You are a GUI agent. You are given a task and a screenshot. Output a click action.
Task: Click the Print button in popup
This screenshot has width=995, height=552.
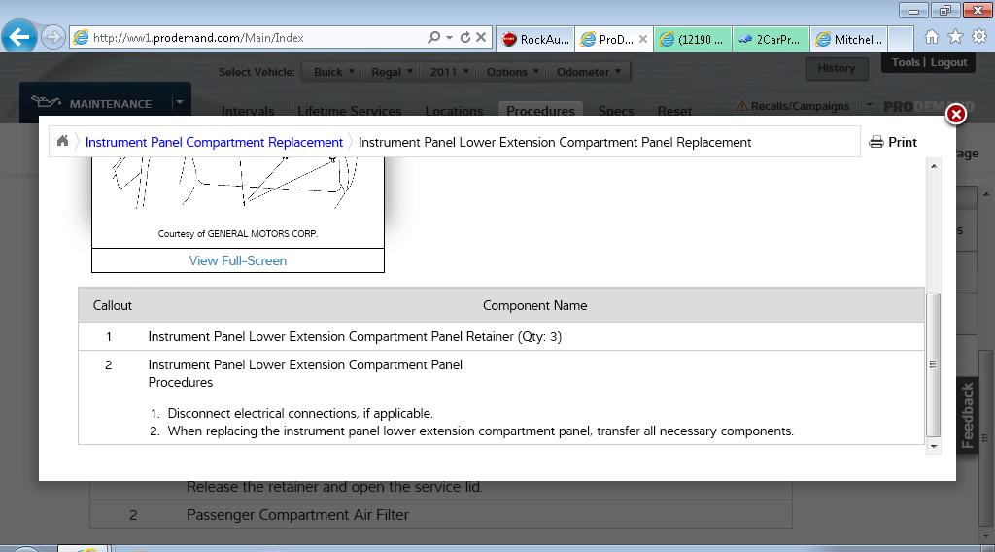click(893, 142)
